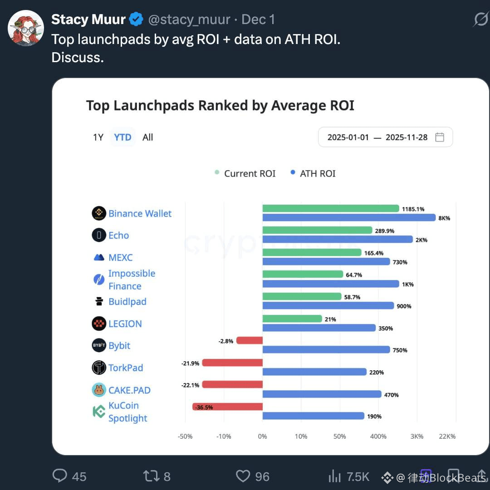Select the 1Y time range tab
Image resolution: width=490 pixels, height=490 pixels.
[98, 137]
